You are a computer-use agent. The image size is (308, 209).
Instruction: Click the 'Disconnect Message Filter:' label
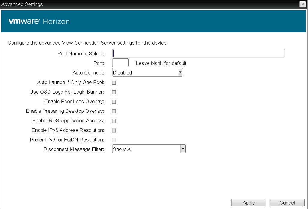74,149
